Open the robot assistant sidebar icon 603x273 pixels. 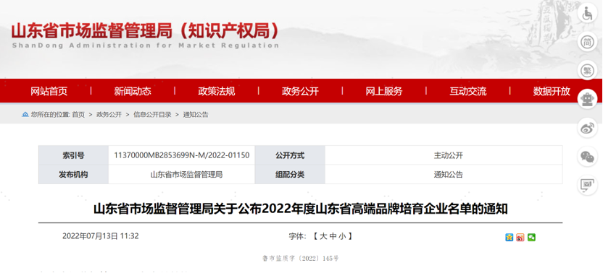point(587,100)
